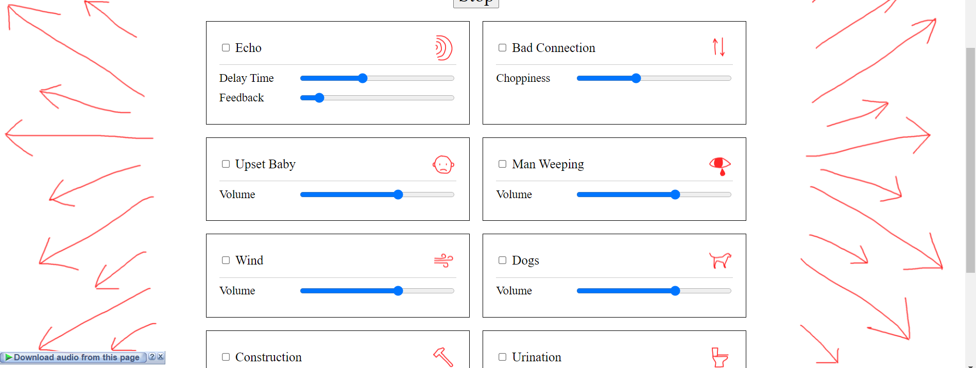Click the Construction hammer icon
The width and height of the screenshot is (976, 368).
tap(443, 357)
